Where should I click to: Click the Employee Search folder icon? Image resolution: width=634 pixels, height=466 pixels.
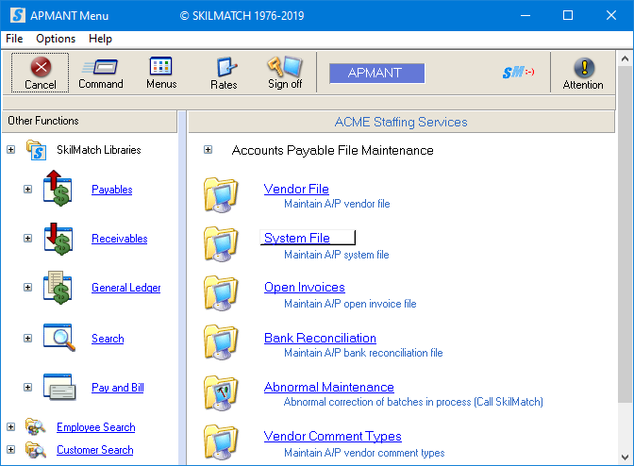(x=36, y=426)
